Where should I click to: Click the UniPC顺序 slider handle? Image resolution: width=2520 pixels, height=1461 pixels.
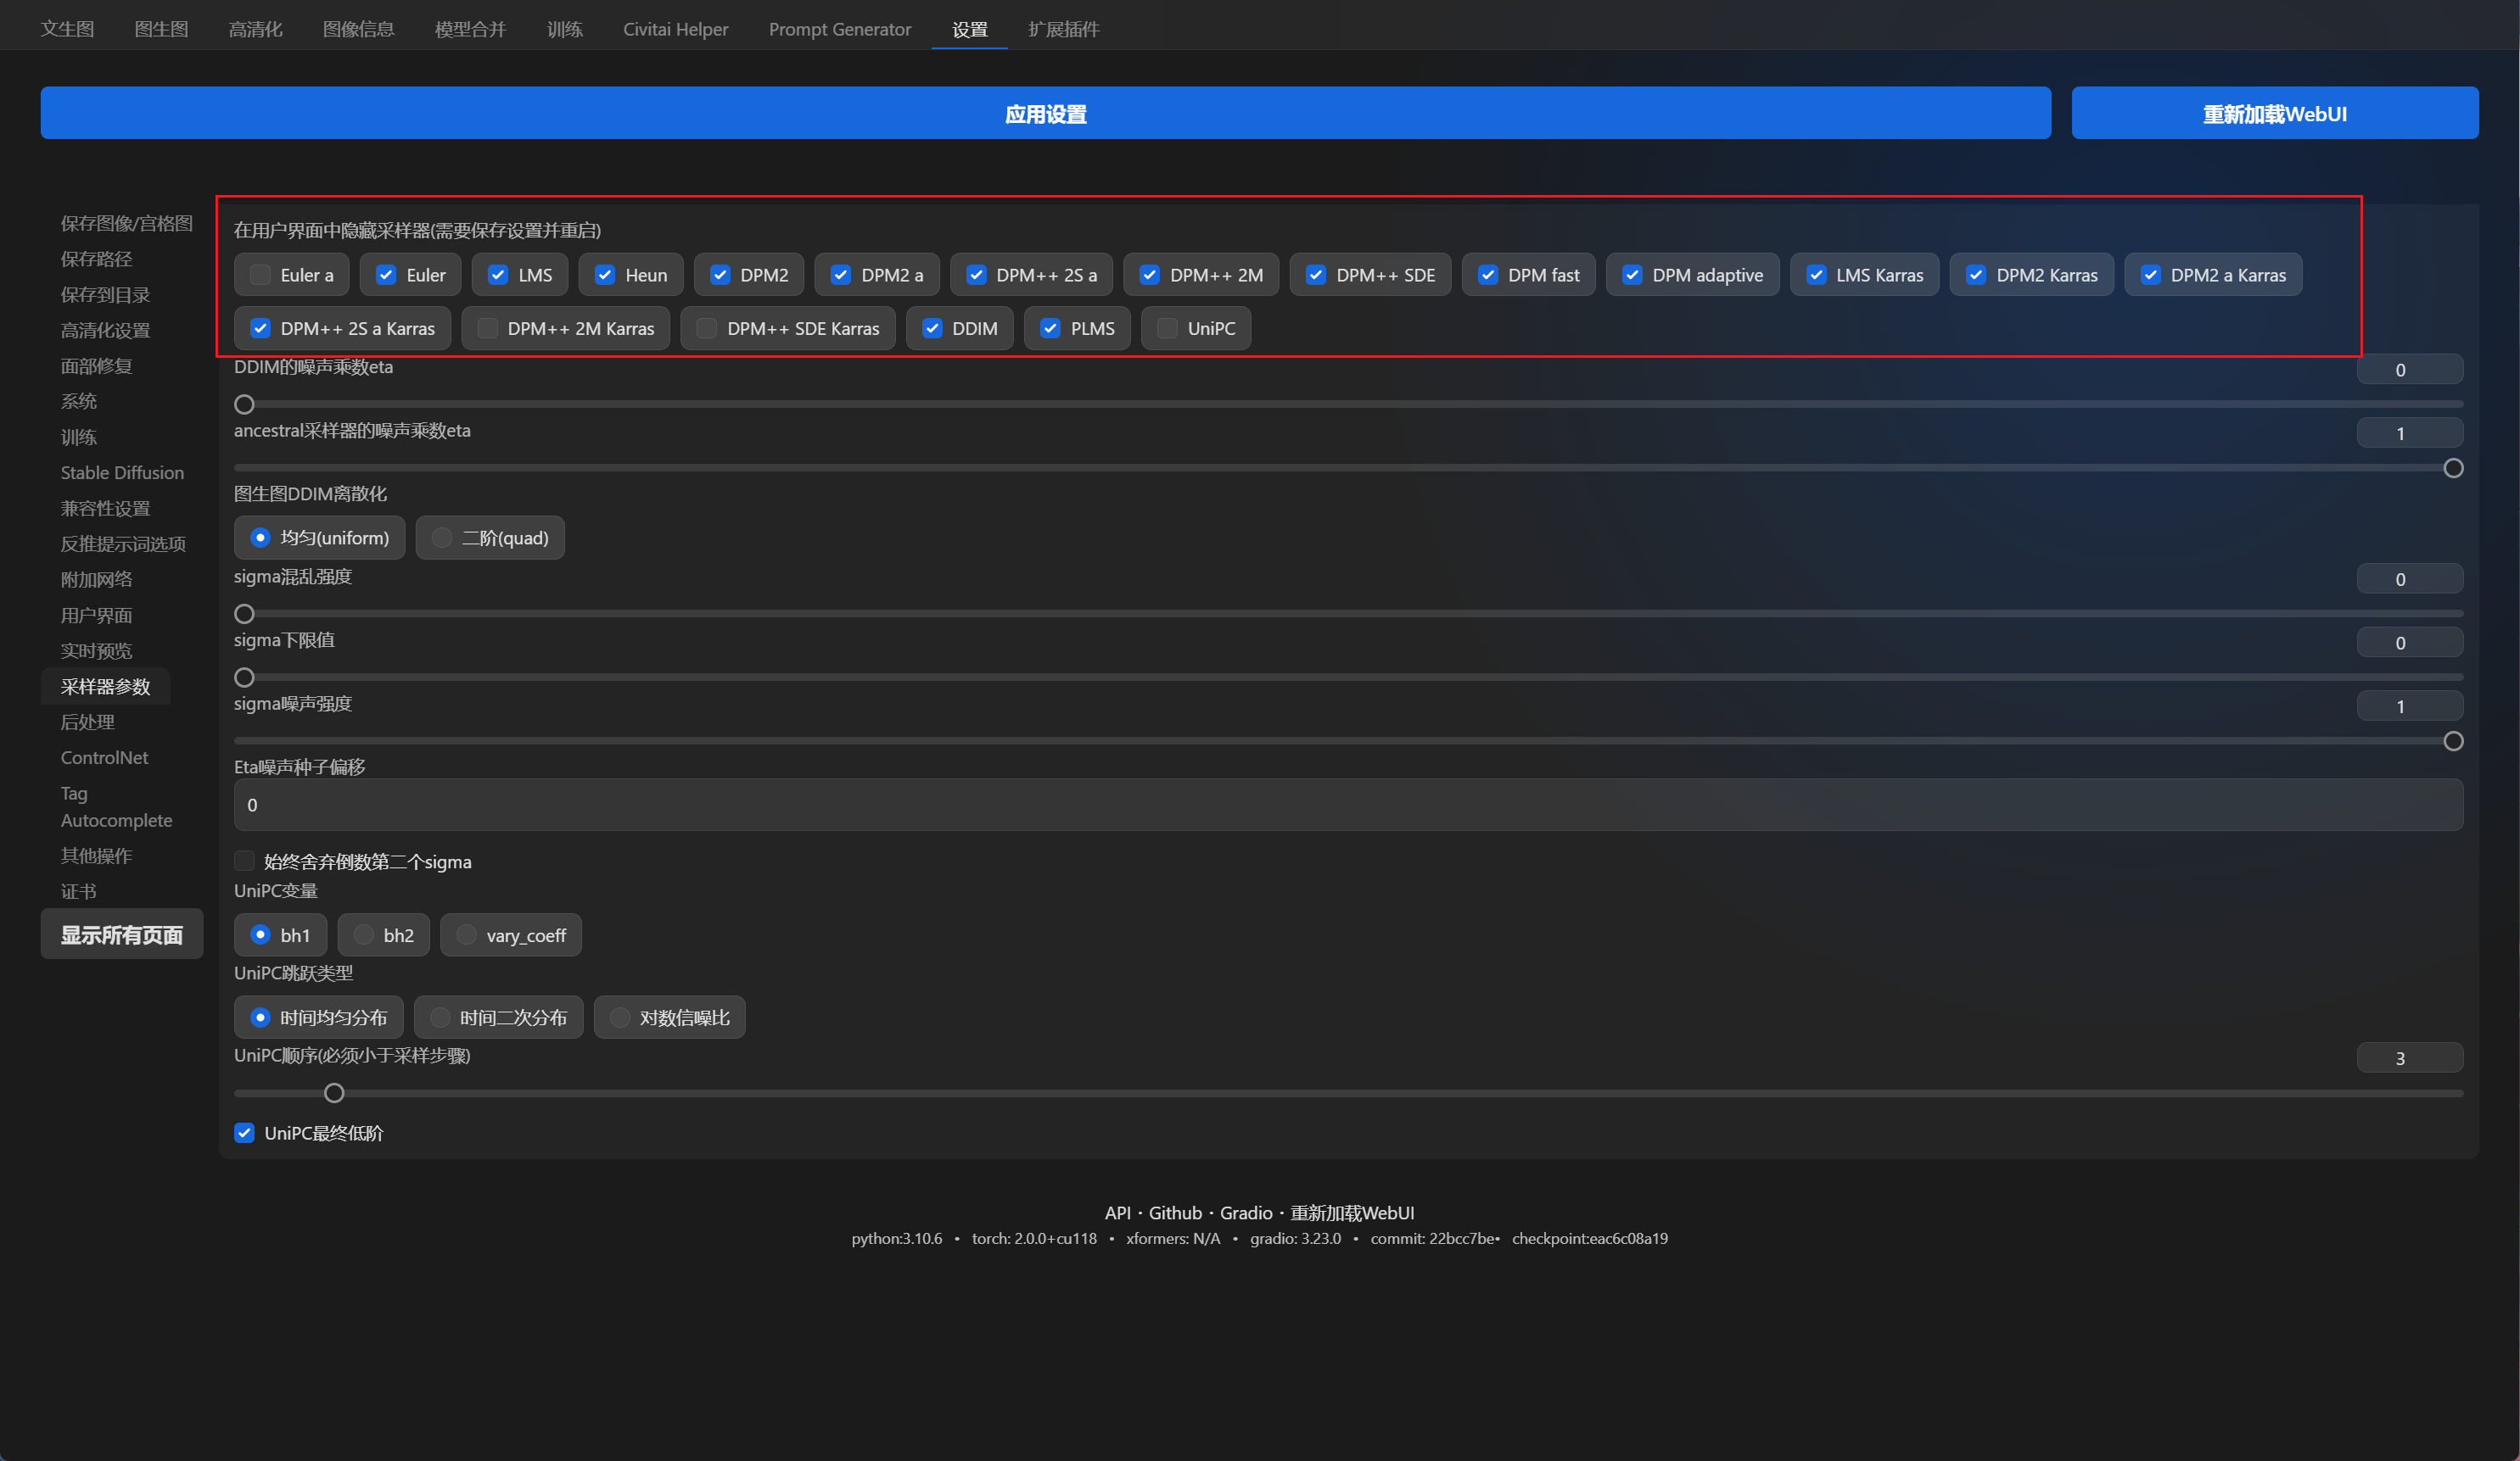click(x=334, y=1093)
